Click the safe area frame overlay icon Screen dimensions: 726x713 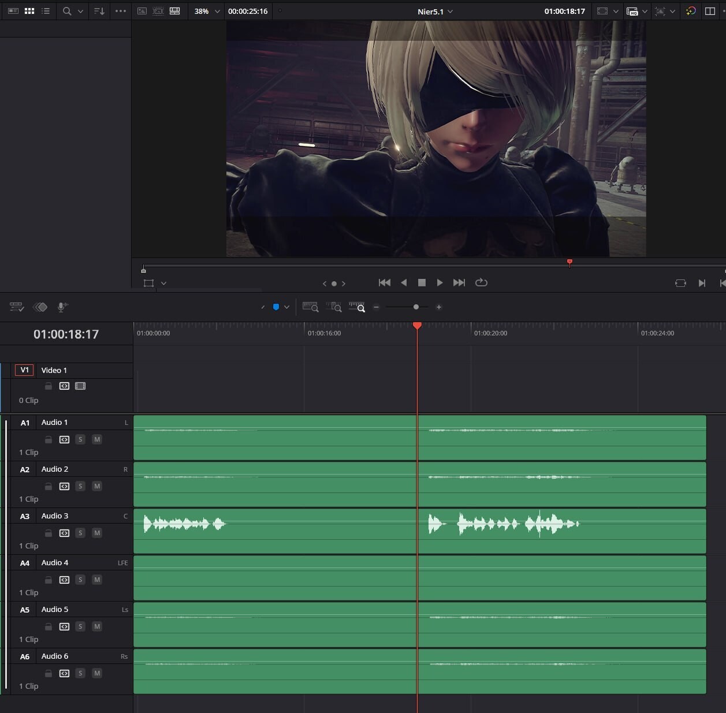pos(602,11)
